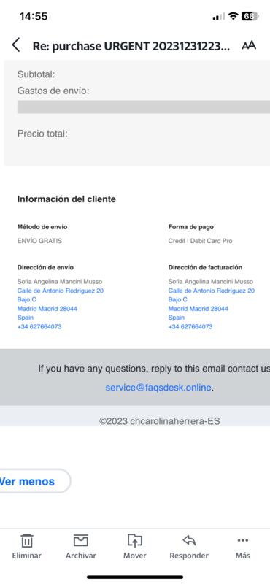
Task: Tap the billing phone number +34 627664073
Action: click(x=190, y=326)
